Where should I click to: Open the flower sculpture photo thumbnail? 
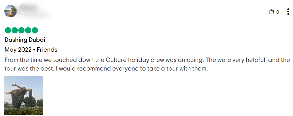click(24, 95)
